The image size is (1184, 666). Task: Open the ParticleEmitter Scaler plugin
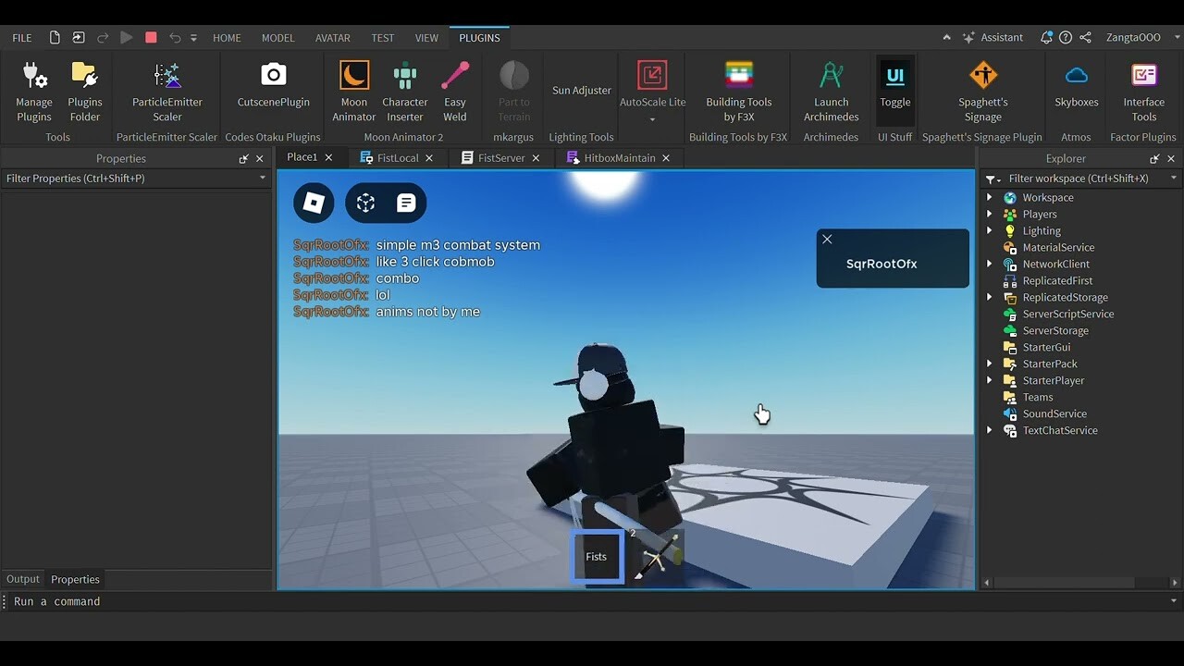pyautogui.click(x=166, y=90)
